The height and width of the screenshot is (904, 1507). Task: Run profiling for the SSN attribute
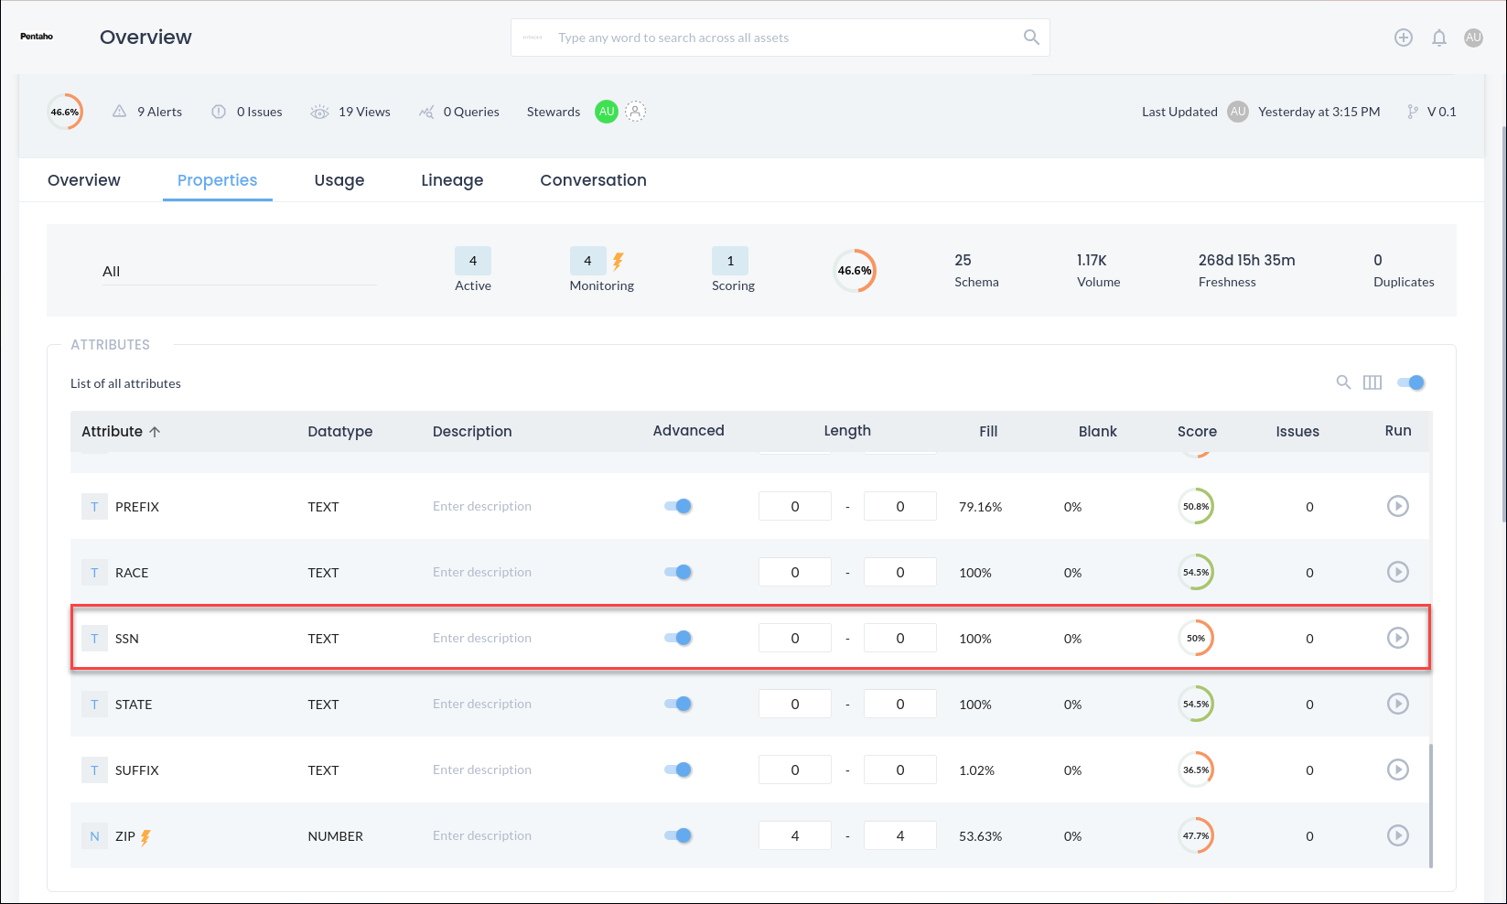pyautogui.click(x=1397, y=638)
